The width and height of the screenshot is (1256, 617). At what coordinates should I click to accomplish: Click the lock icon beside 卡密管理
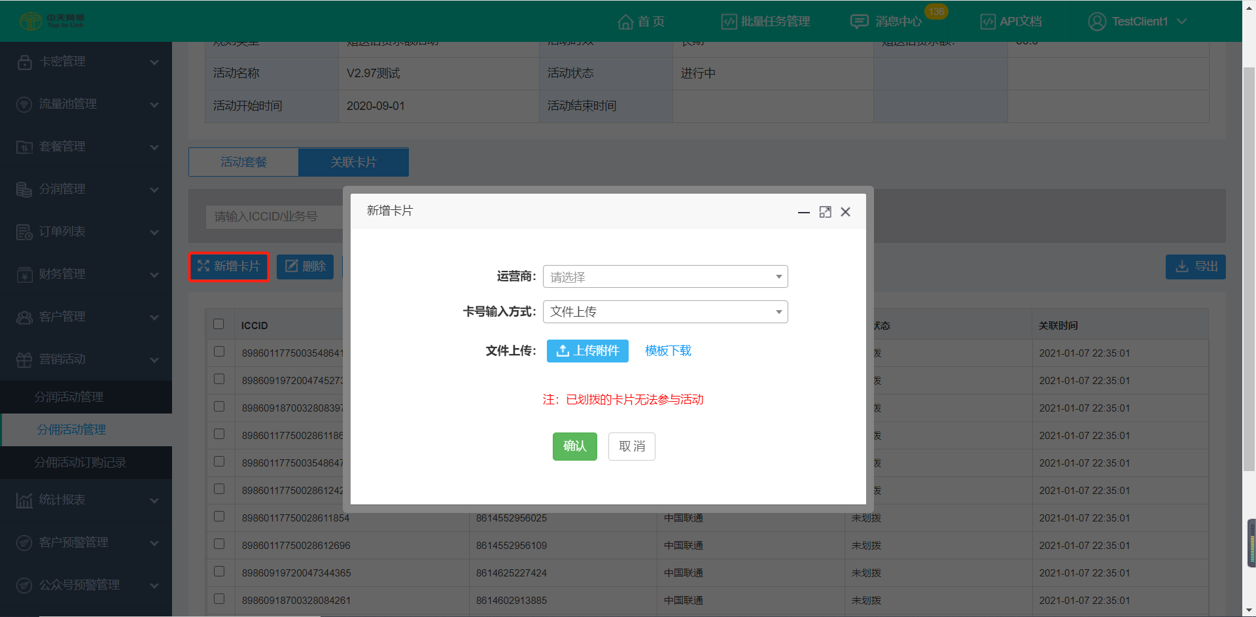pyautogui.click(x=25, y=62)
